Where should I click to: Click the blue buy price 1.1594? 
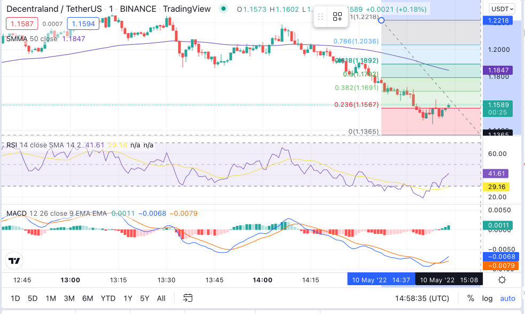83,24
